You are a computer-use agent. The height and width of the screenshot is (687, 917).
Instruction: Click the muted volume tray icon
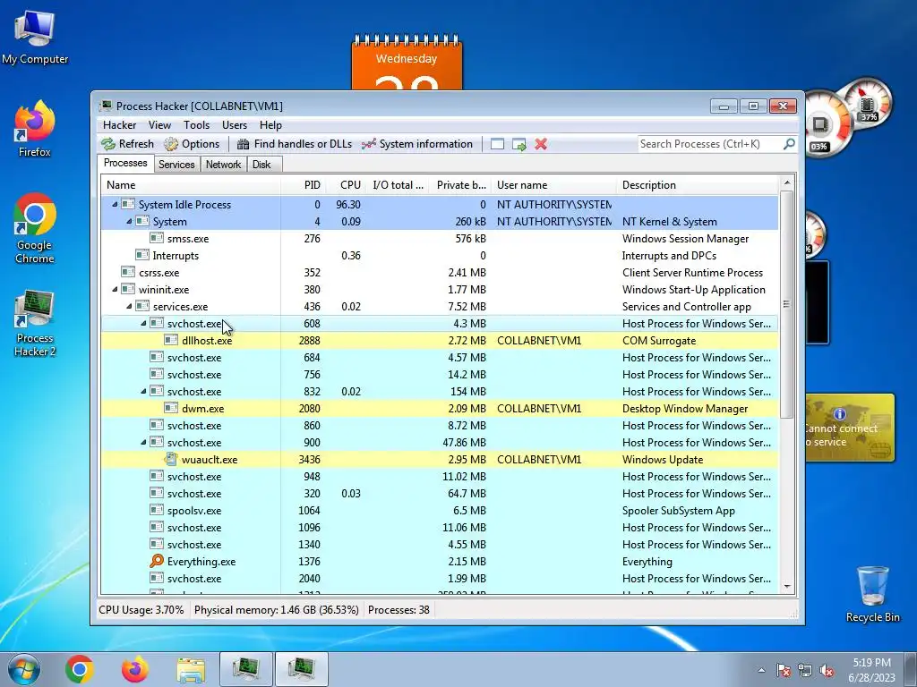(x=827, y=670)
